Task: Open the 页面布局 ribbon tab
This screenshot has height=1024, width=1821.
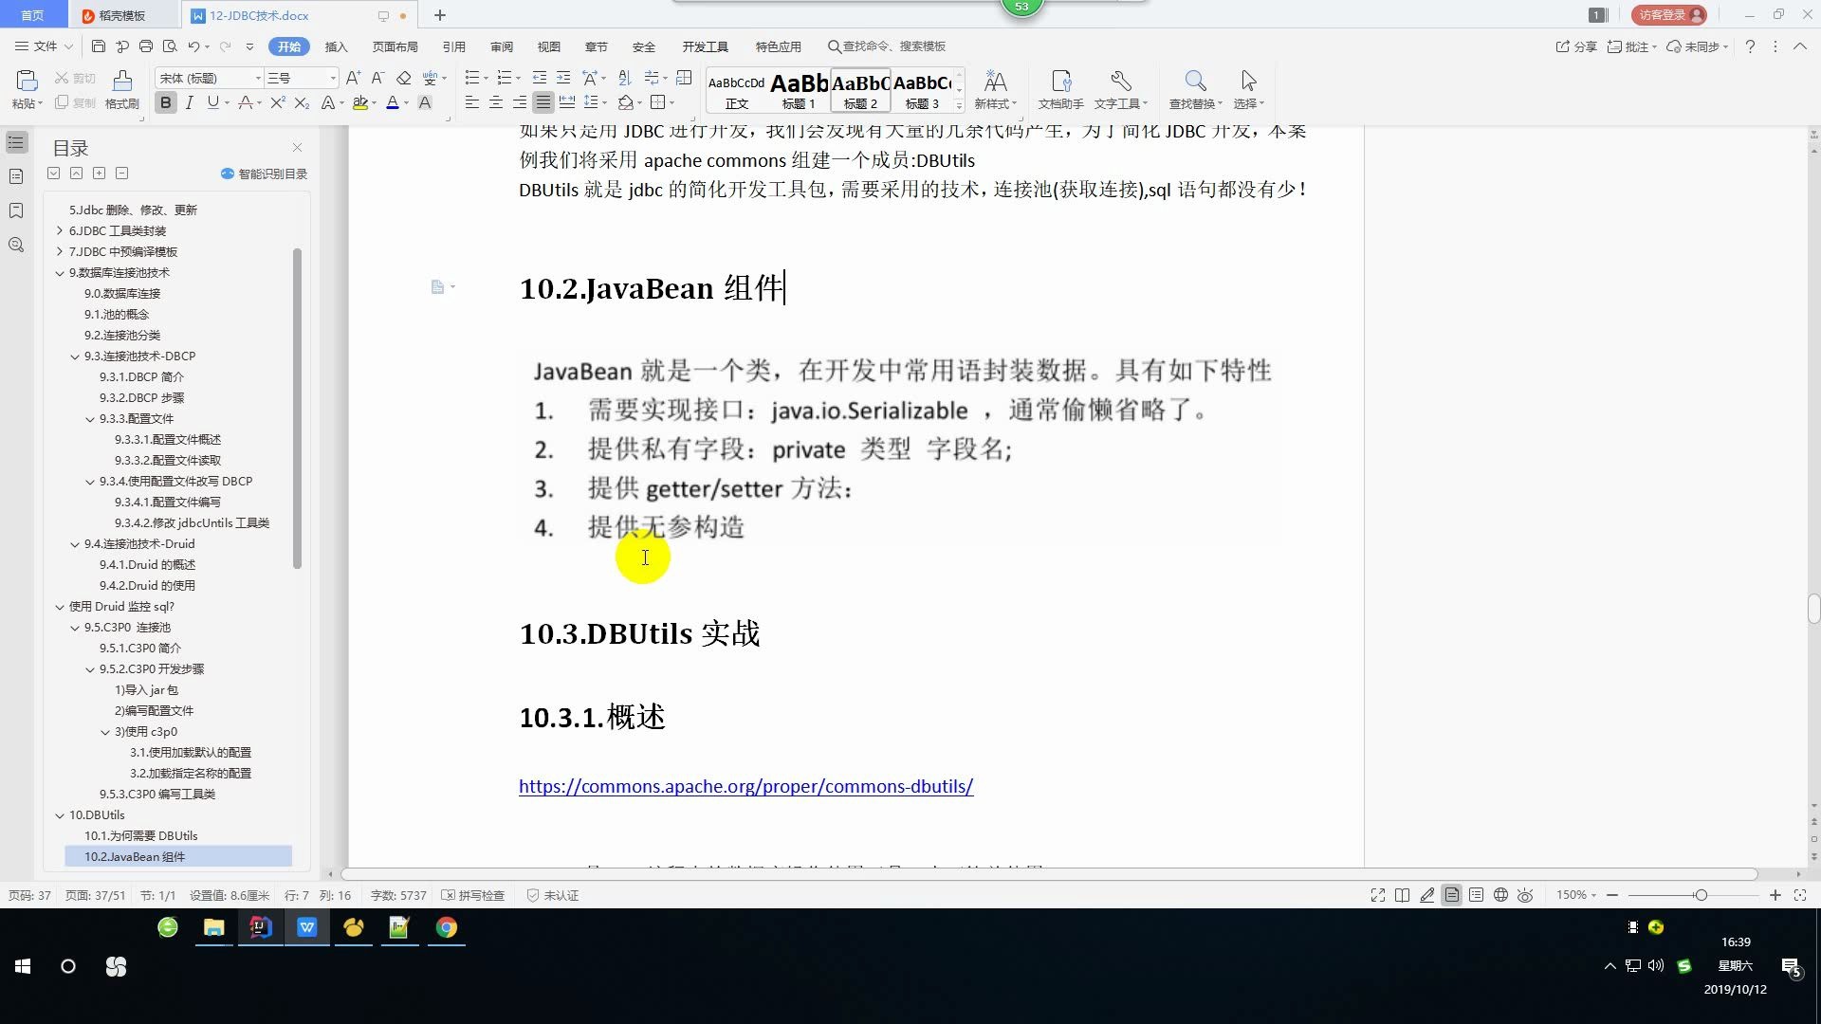Action: coord(395,46)
